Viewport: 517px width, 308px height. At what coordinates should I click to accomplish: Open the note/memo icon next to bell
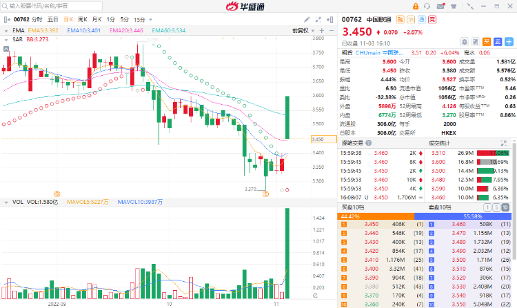[476, 42]
